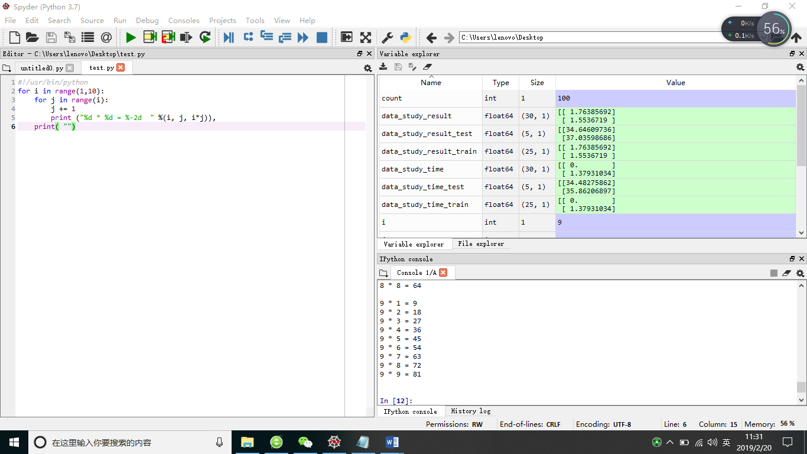The image size is (807, 454).
Task: Re-run the last script icon
Action: pyautogui.click(x=205, y=37)
